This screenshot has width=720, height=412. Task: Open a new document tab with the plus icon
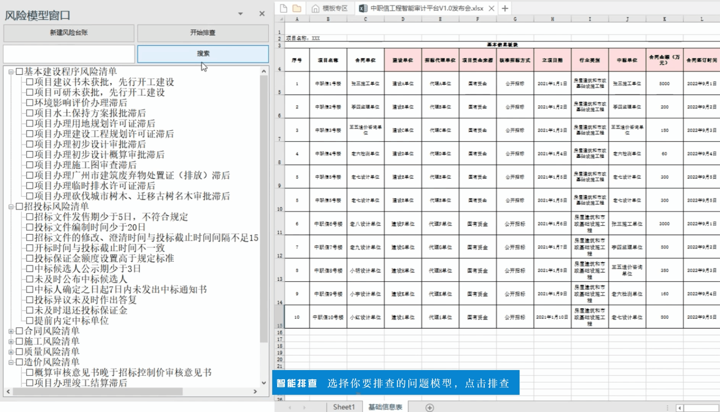coord(504,8)
